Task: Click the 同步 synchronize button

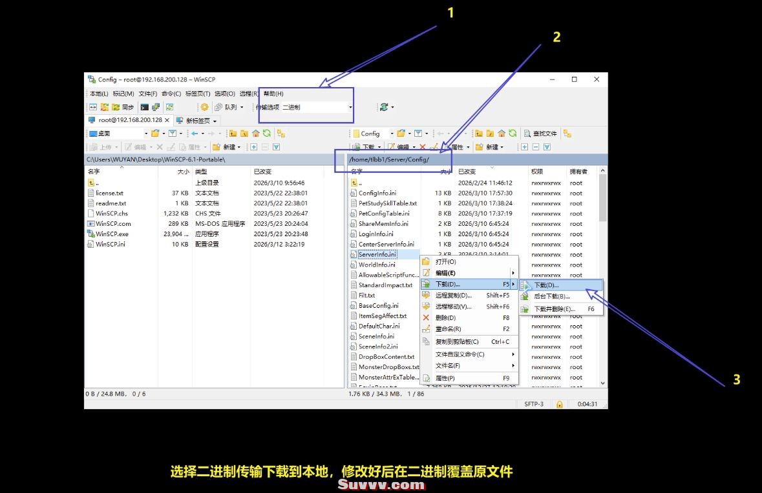Action: click(x=123, y=107)
